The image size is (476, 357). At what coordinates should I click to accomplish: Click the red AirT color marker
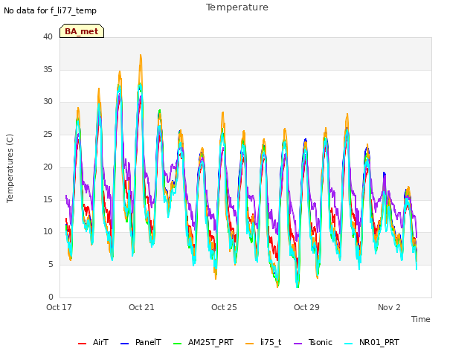pos(82,344)
